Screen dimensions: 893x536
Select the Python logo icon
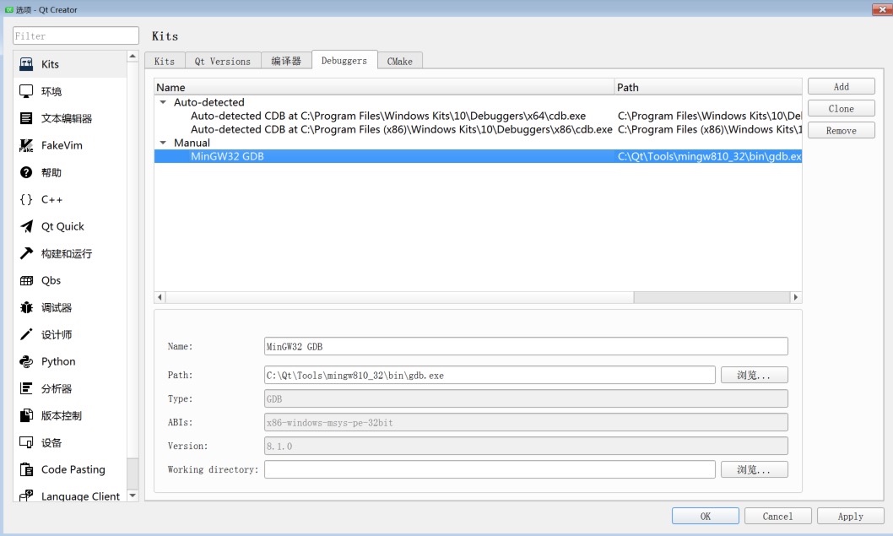pyautogui.click(x=26, y=361)
